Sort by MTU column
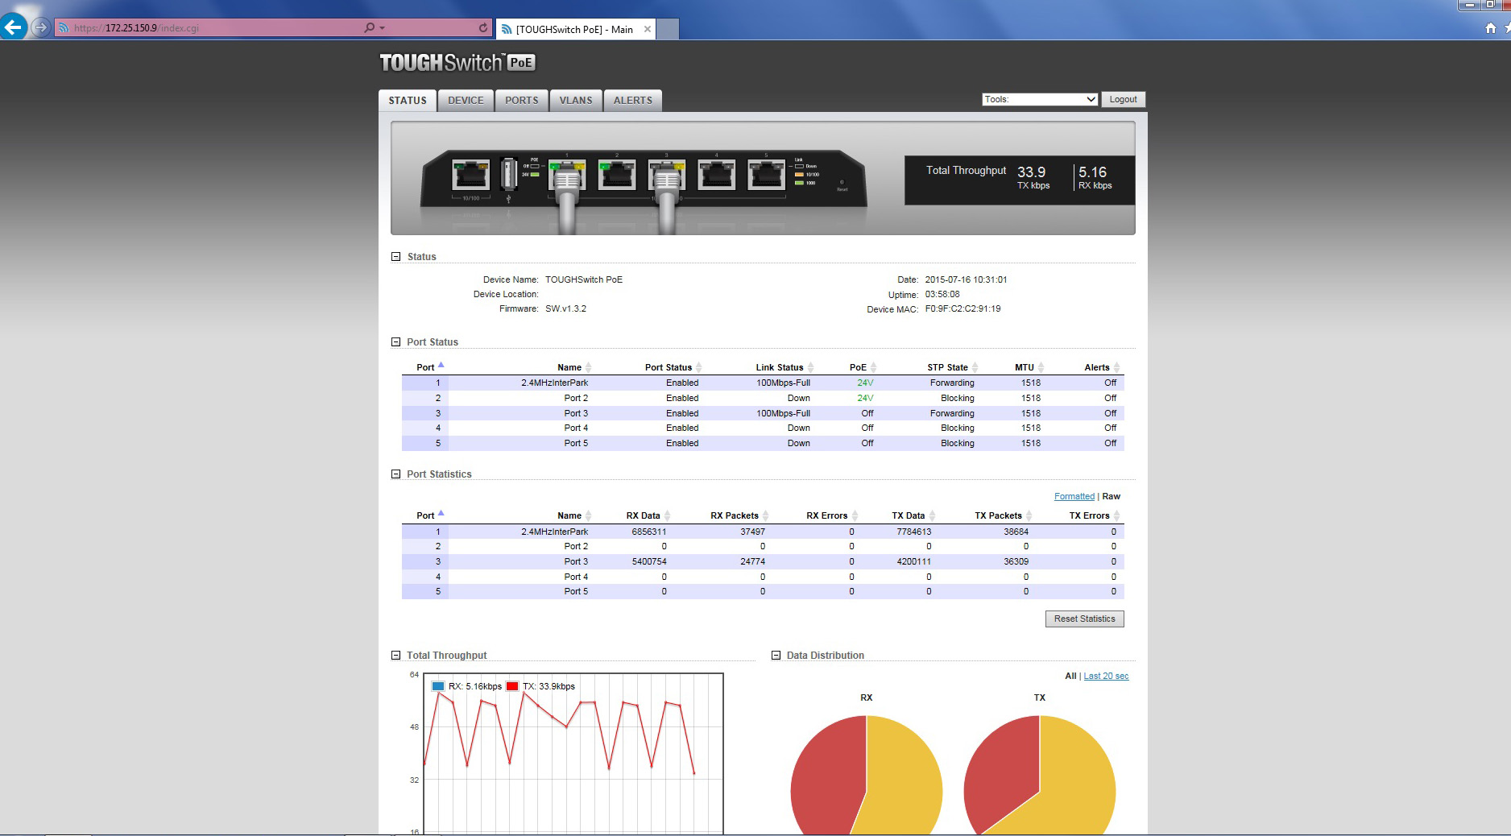The image size is (1511, 836). 1029,367
